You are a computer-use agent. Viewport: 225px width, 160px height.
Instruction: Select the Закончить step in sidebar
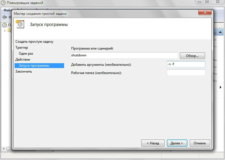click(24, 71)
